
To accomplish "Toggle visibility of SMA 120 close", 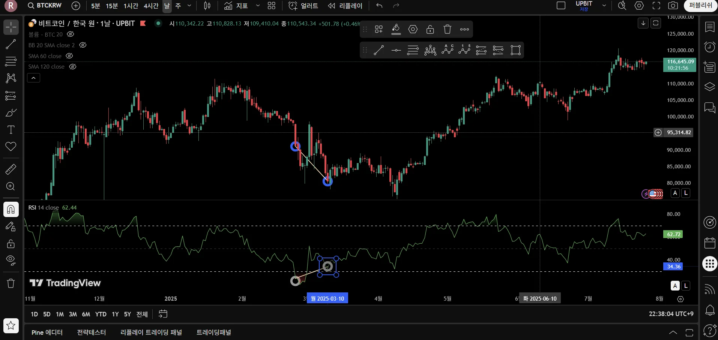I will 73,67.
